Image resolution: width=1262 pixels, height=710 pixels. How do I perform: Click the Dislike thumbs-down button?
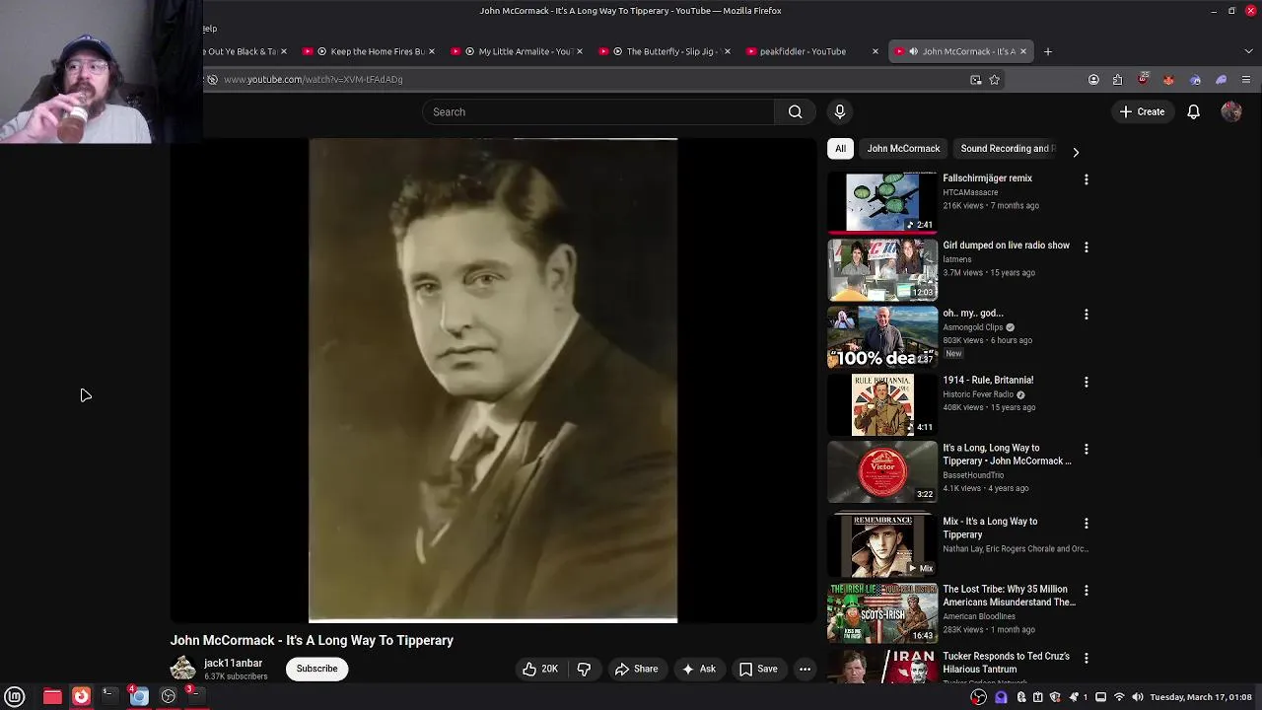tap(584, 669)
